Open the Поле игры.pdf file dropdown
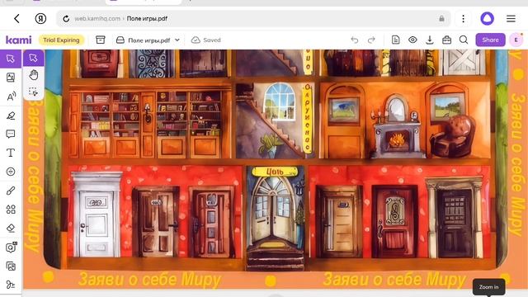The width and height of the screenshot is (528, 297). (148, 40)
